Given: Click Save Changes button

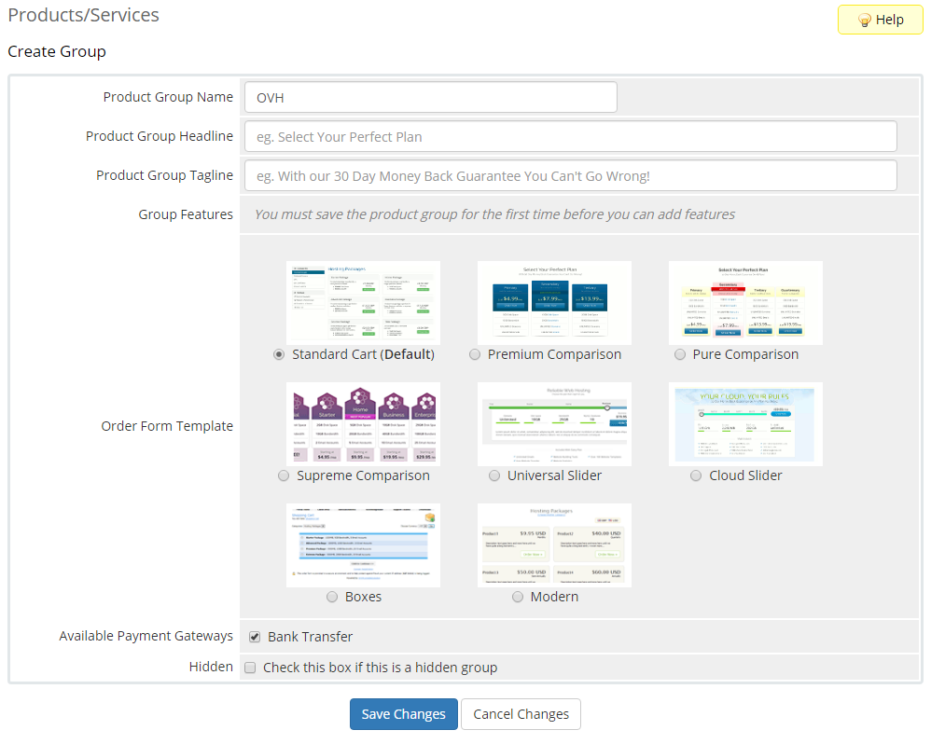Looking at the screenshot, I should 404,714.
